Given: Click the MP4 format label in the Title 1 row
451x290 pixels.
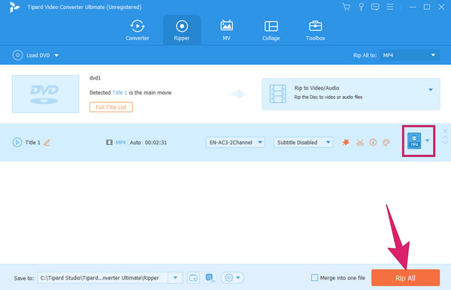Looking at the screenshot, I should (120, 142).
